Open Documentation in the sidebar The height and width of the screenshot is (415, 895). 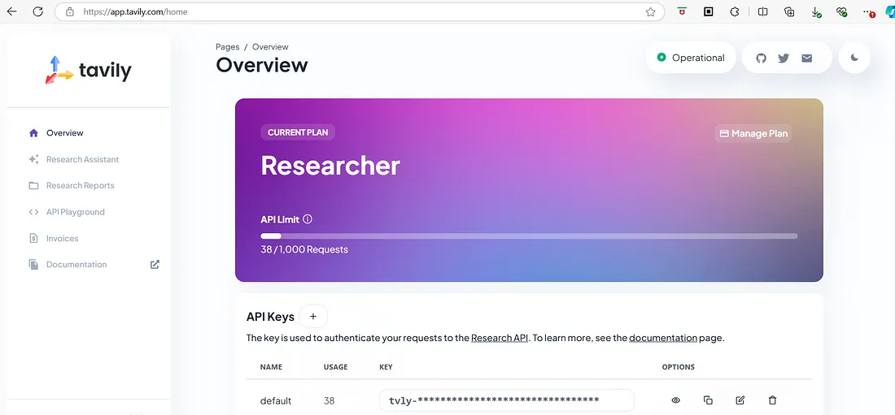tap(76, 265)
